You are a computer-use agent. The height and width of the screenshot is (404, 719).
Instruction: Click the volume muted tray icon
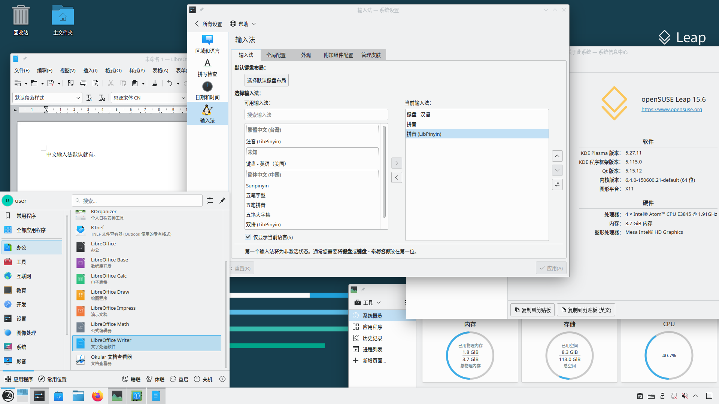(685, 396)
